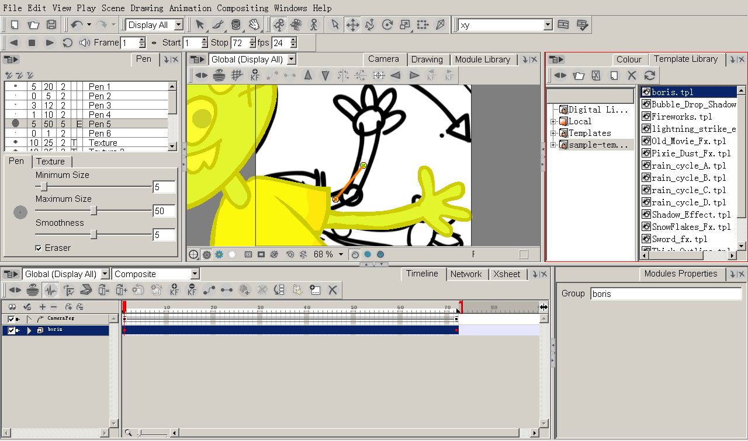The height and width of the screenshot is (441, 748).
Task: Expand the Local library folder
Action: 553,121
